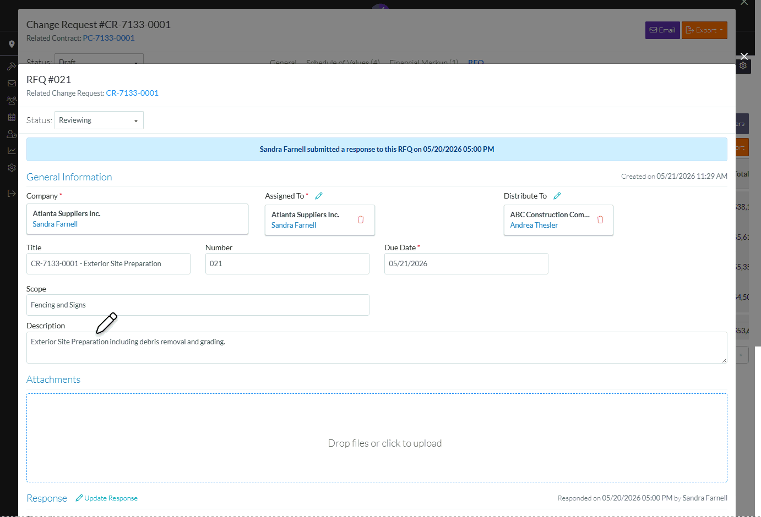
Task: Click the Title input field
Action: coord(108,263)
